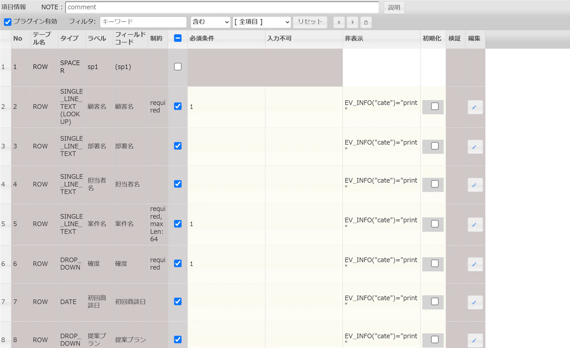Click the 必須条件 cell of the 確度 row
Screen dimensions: 570x348
pyautogui.click(x=226, y=264)
